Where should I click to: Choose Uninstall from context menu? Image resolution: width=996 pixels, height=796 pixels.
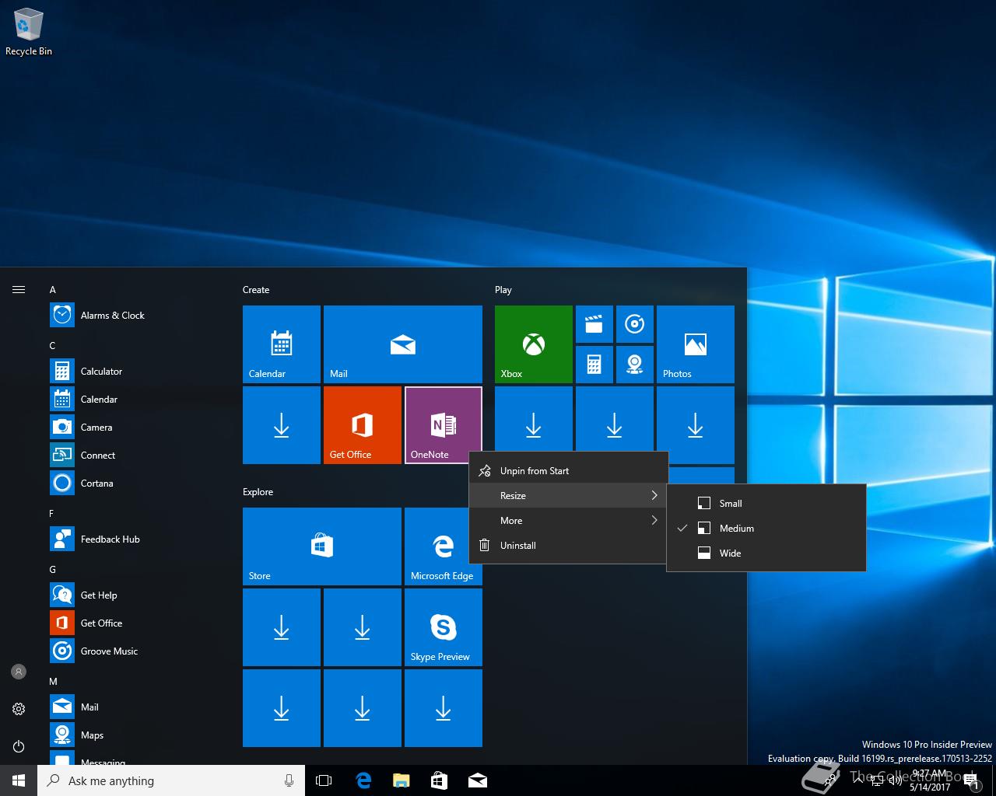point(569,546)
